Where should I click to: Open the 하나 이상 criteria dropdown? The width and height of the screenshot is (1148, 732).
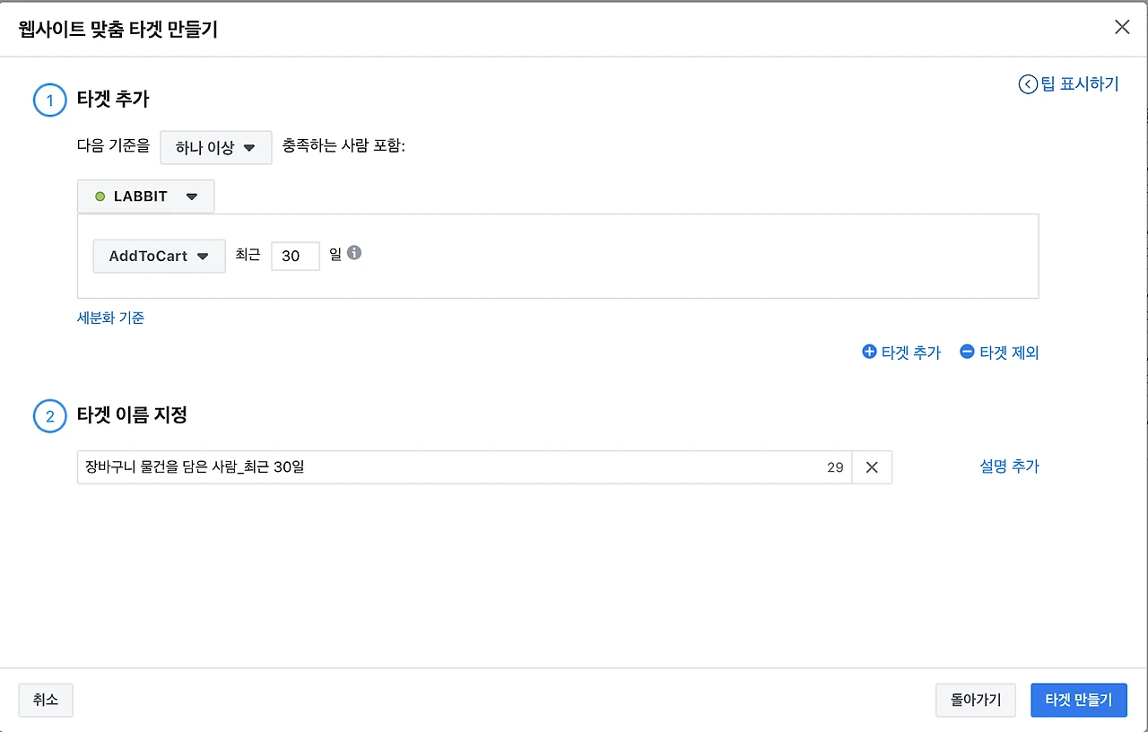coord(215,147)
